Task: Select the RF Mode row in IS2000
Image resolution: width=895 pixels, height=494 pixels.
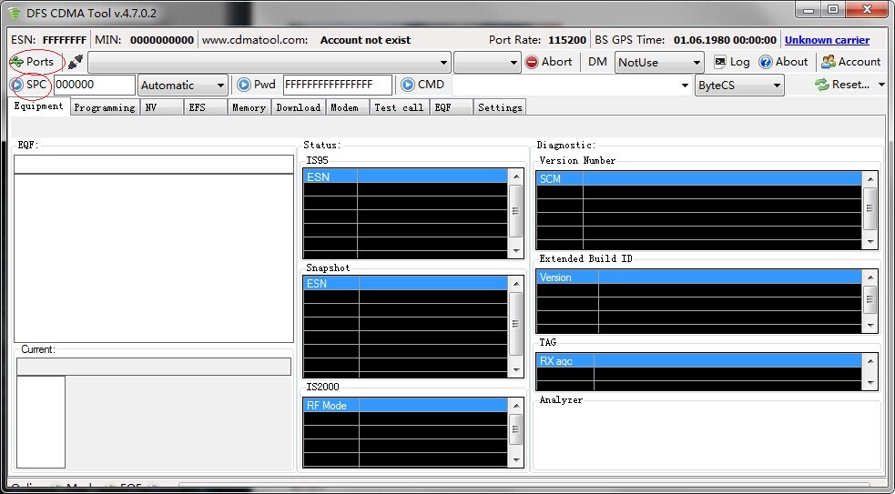Action: pos(405,406)
